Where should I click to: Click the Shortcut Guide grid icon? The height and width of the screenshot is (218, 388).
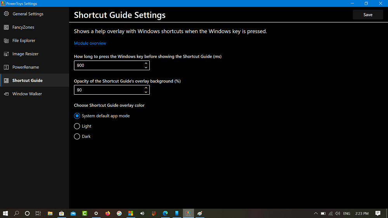[6, 80]
